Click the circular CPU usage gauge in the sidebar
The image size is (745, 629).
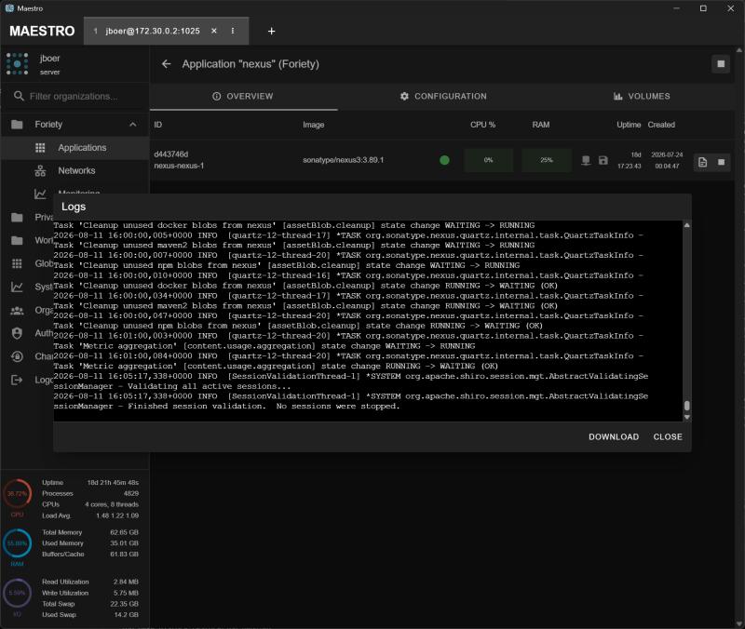point(17,494)
